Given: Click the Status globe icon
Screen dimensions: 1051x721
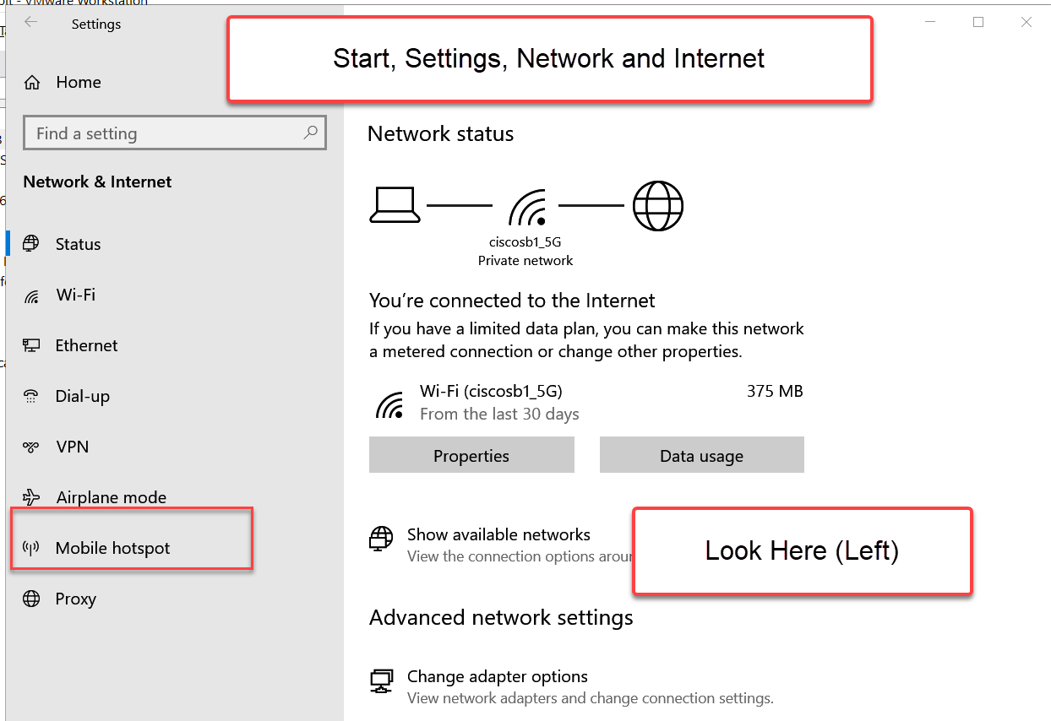Looking at the screenshot, I should point(30,244).
